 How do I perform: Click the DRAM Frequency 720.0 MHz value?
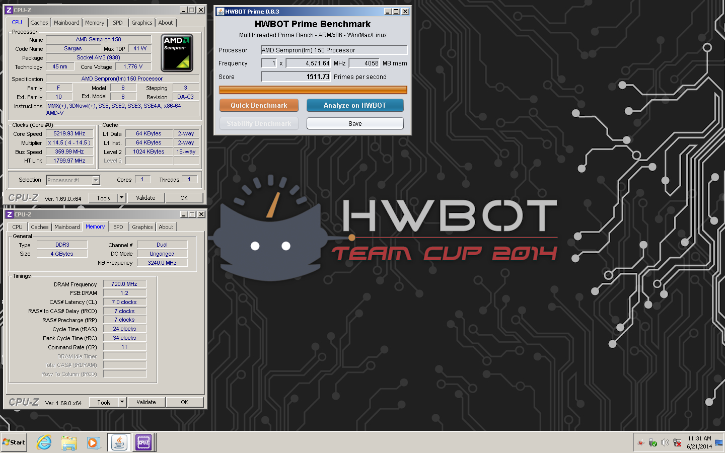(124, 284)
